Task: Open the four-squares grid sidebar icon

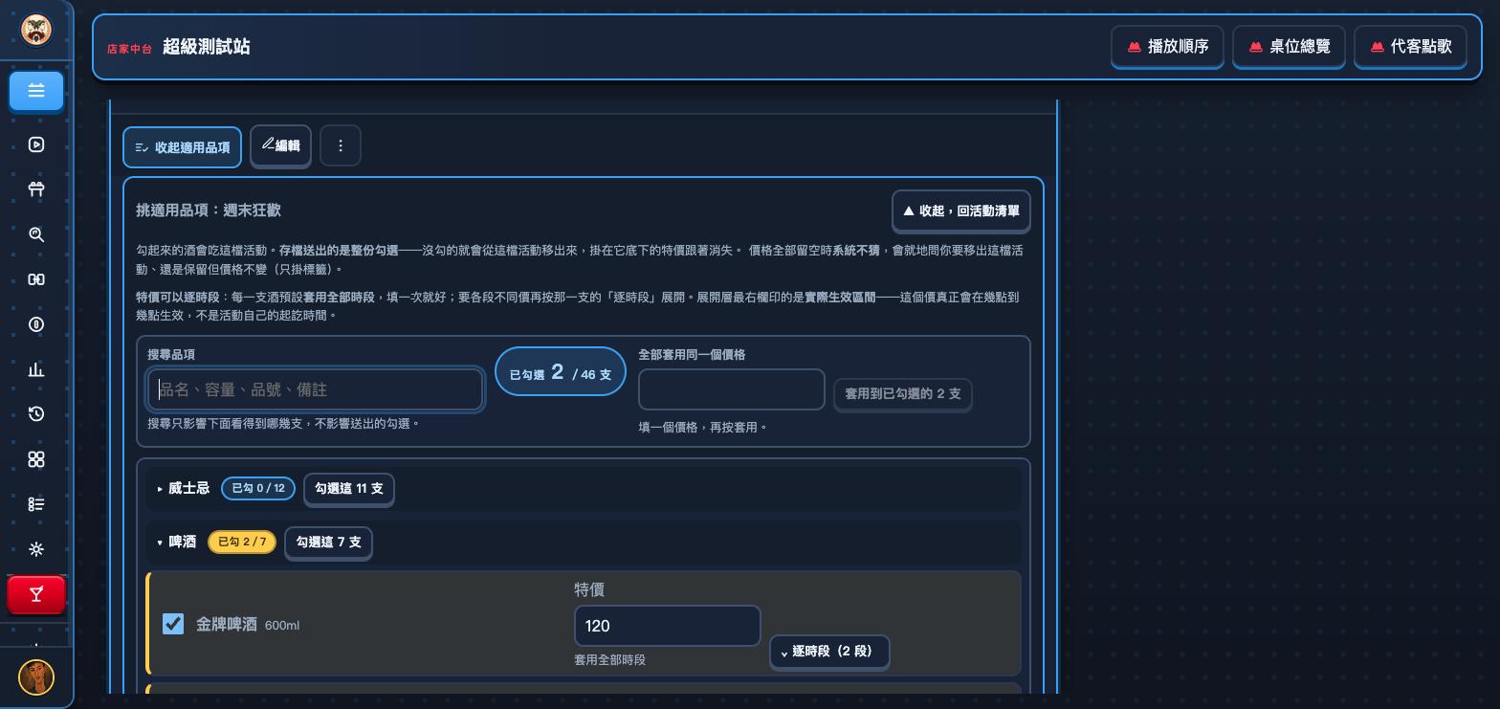Action: (x=36, y=459)
